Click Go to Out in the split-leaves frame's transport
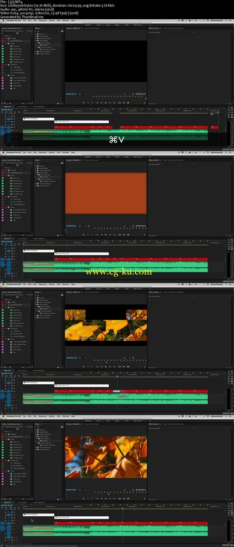This screenshot has height=547, width=234. [x=114, y=366]
